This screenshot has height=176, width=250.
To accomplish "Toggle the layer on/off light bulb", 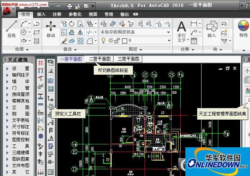I will tap(103, 41).
